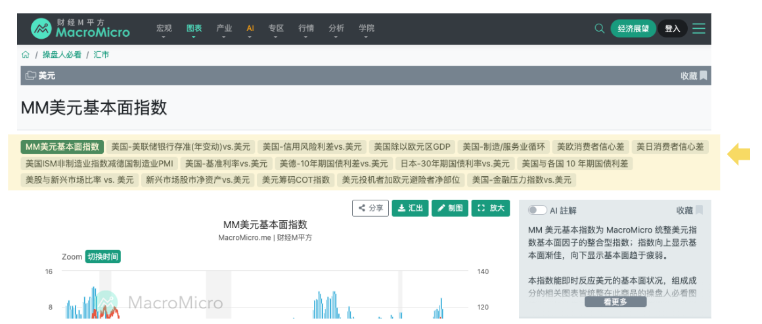Select the 日本-30年期国债利率vs.美元 tab
The image size is (762, 324).
point(455,164)
